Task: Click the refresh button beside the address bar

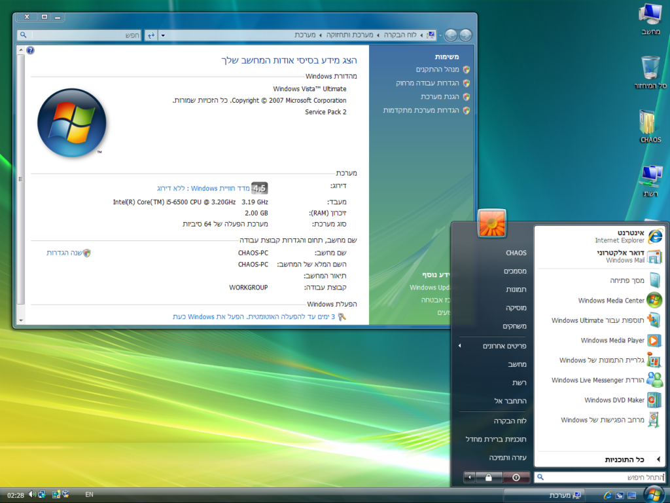Action: [151, 35]
